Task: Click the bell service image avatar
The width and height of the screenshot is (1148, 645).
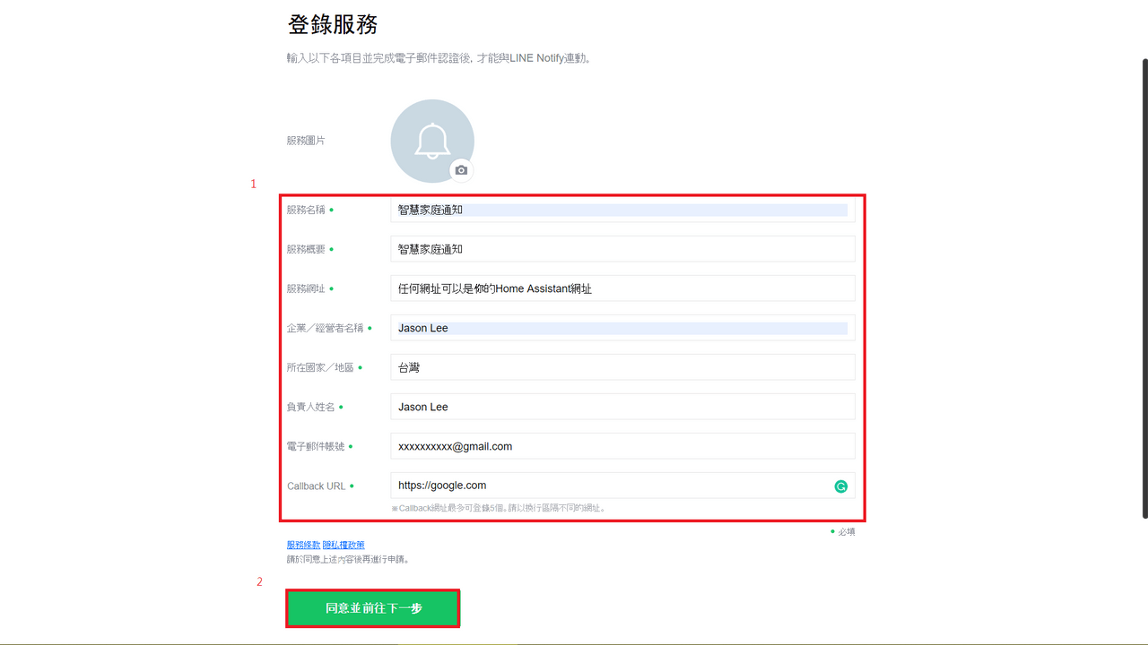Action: tap(432, 142)
